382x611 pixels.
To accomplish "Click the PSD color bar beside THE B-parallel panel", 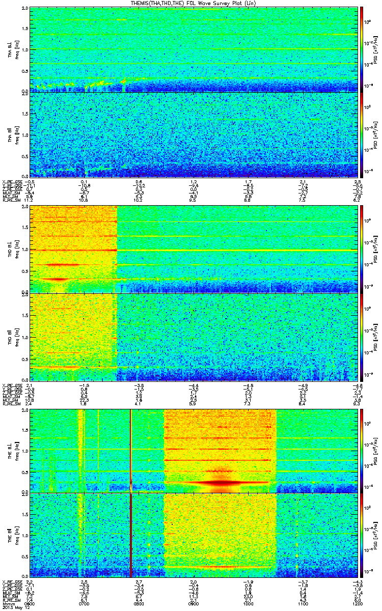I will click(x=362, y=535).
